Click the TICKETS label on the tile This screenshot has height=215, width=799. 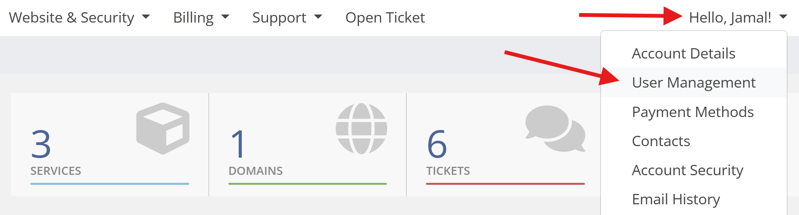(448, 171)
